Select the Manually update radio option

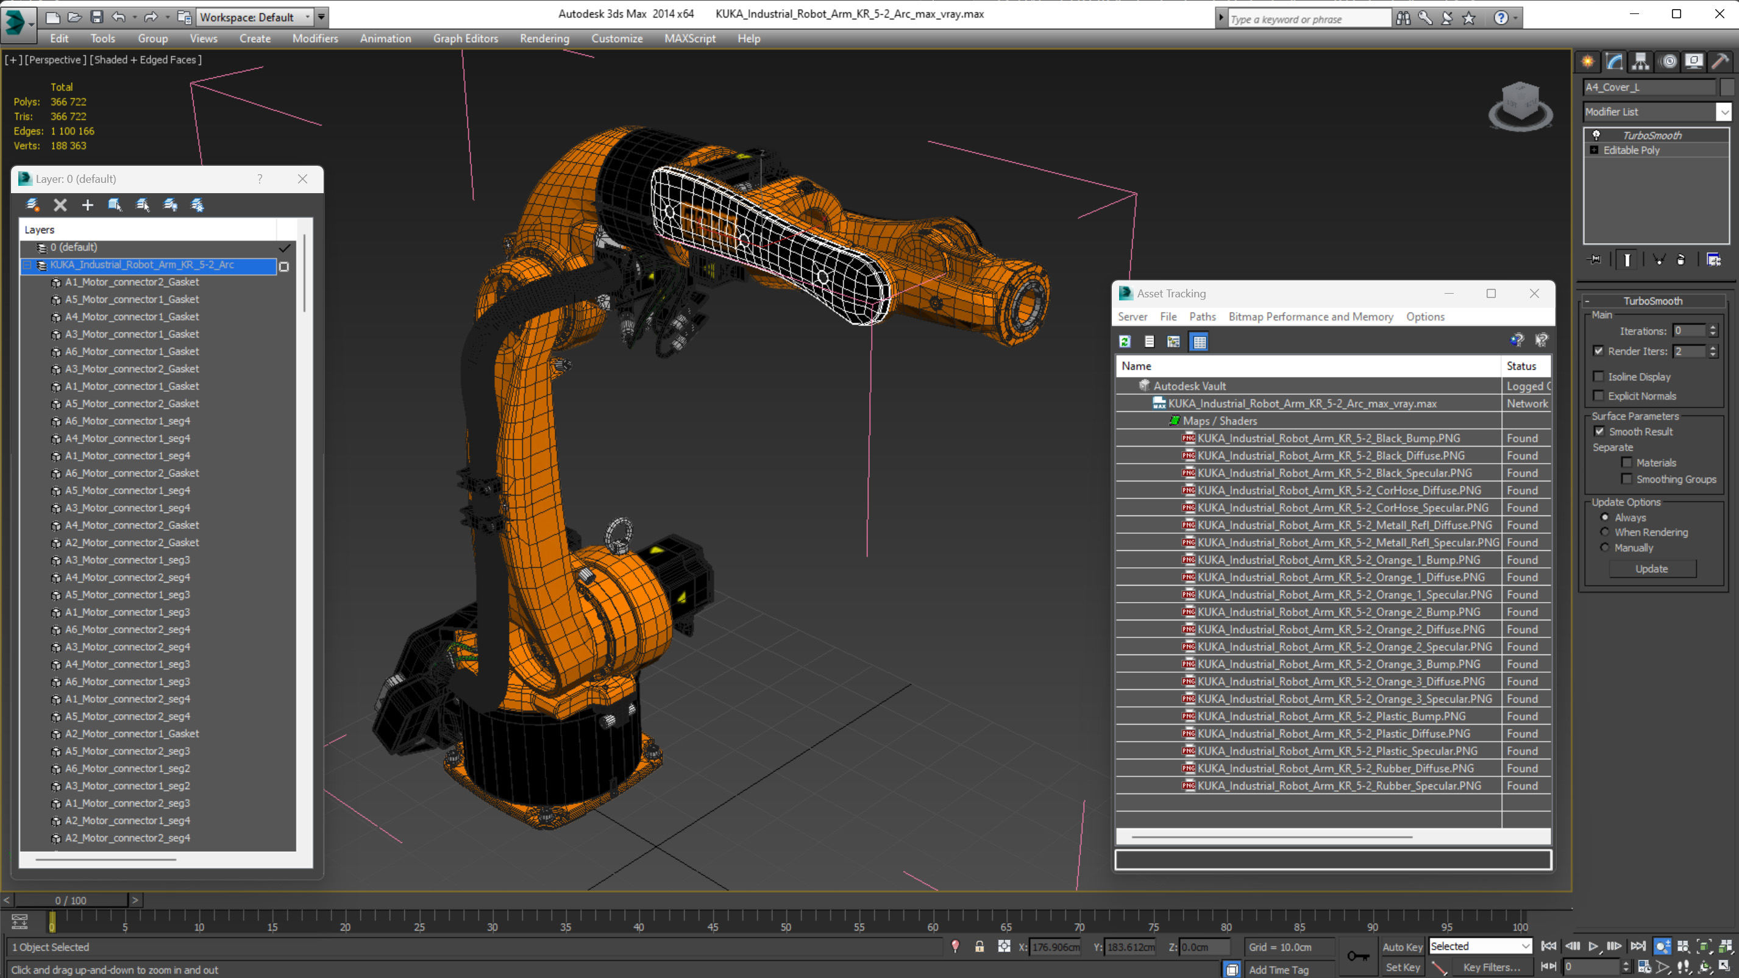1606,547
